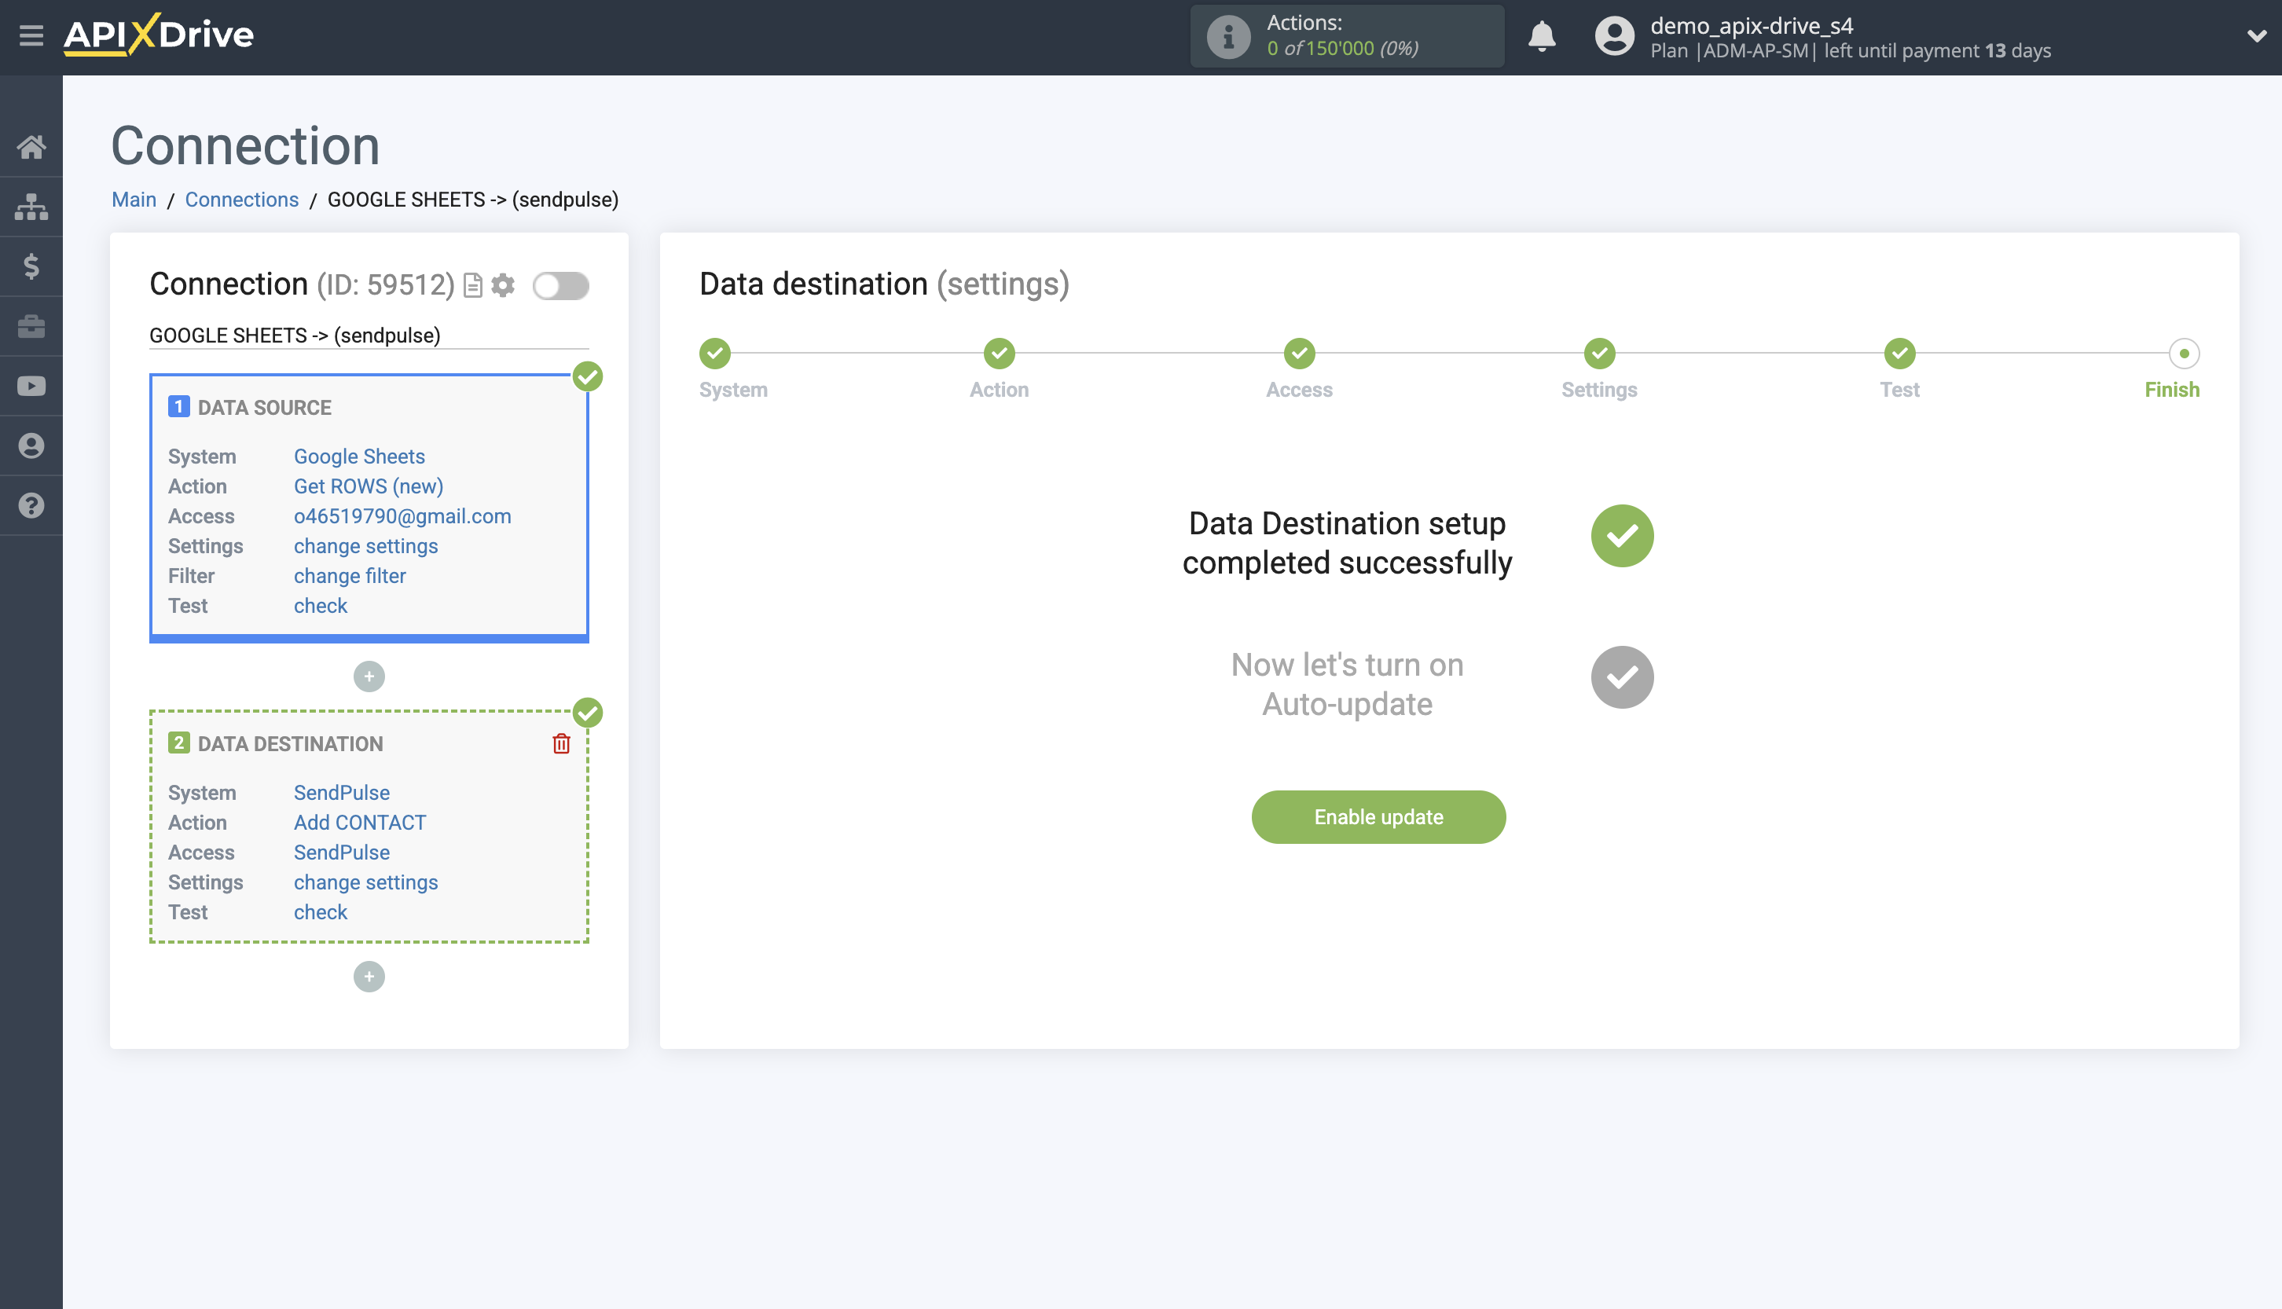Toggle the connection on/off switch
Image resolution: width=2282 pixels, height=1309 pixels.
(x=560, y=286)
